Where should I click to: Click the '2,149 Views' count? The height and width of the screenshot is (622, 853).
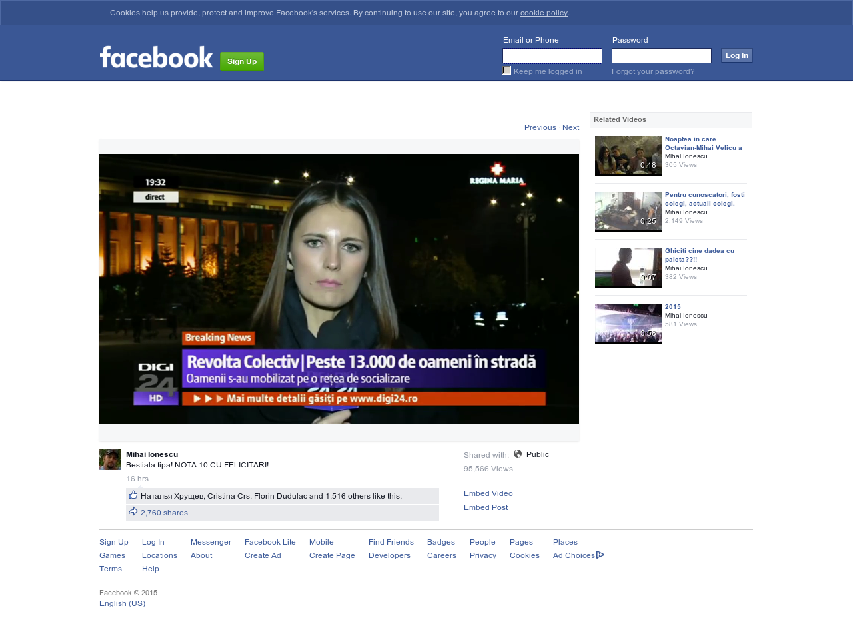[684, 220]
